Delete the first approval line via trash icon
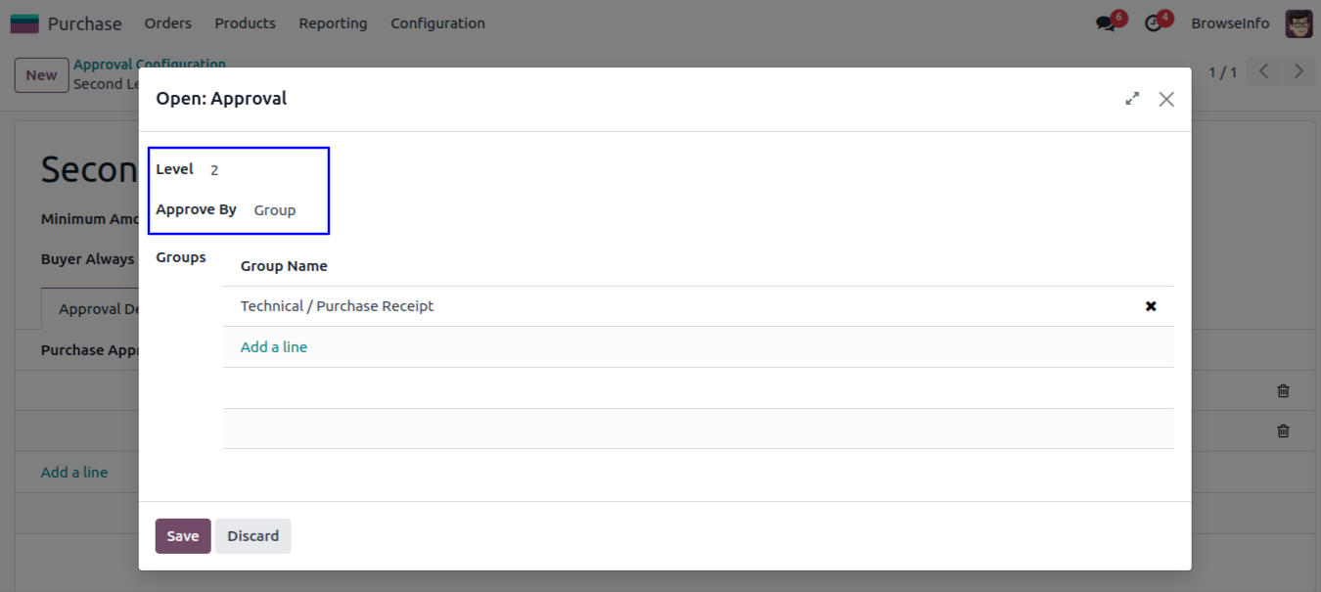 (1283, 390)
